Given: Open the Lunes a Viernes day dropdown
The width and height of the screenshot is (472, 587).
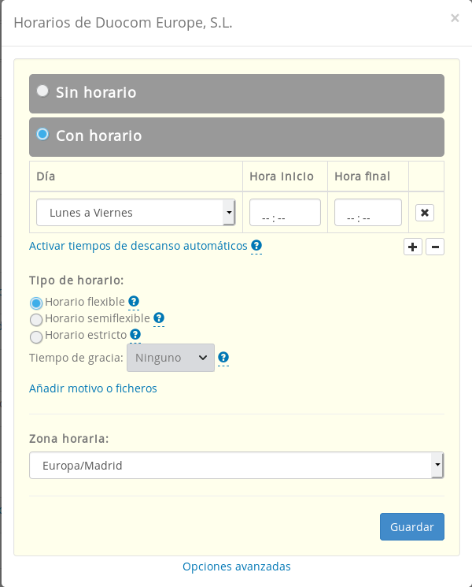Looking at the screenshot, I should tap(136, 213).
